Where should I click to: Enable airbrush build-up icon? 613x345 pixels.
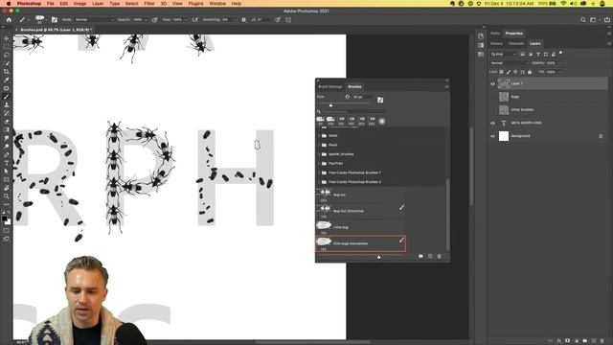(x=194, y=19)
